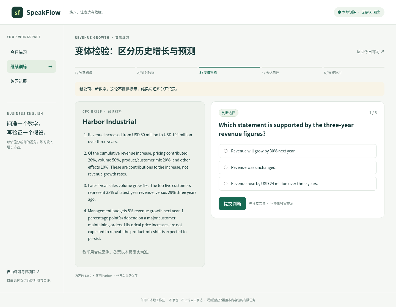Click the notice '新公司、新数字。这轮不提供提示'
The height and width of the screenshot is (307, 396).
pos(230,89)
